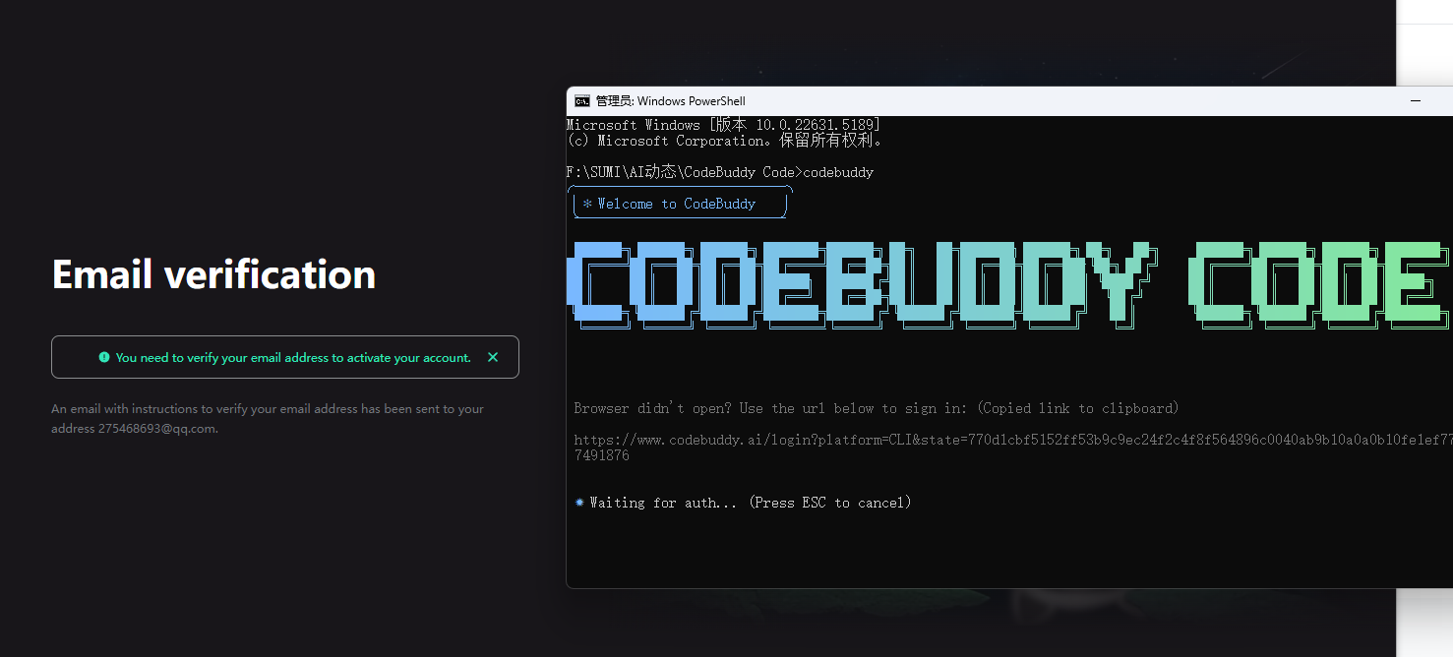Open the codebuddy.ai login URL in PowerShell
The image size is (1453, 657).
pos(1013,448)
